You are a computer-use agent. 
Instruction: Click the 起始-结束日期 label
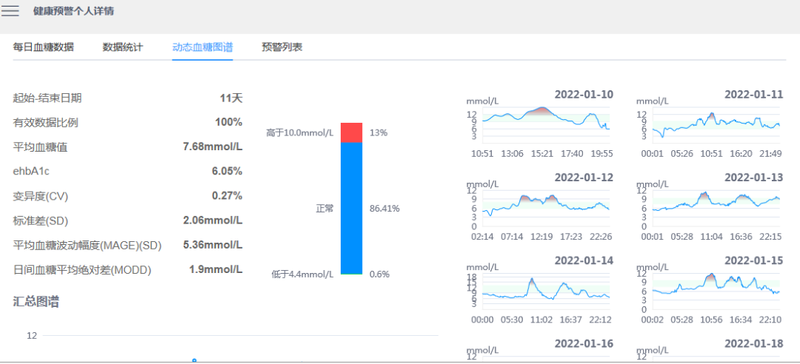click(47, 98)
